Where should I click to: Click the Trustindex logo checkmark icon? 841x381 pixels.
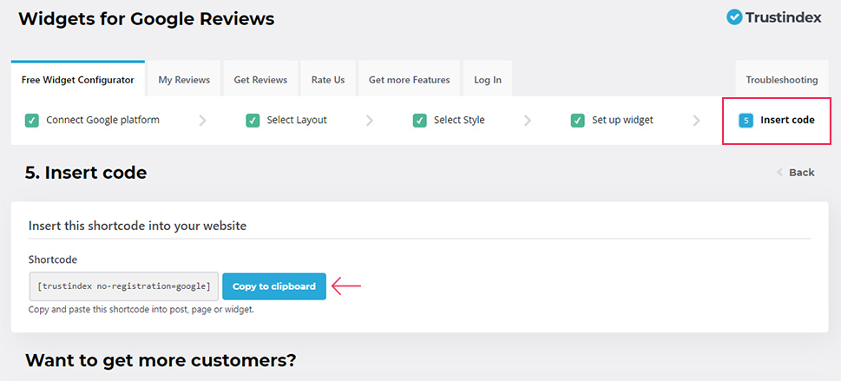[x=733, y=17]
